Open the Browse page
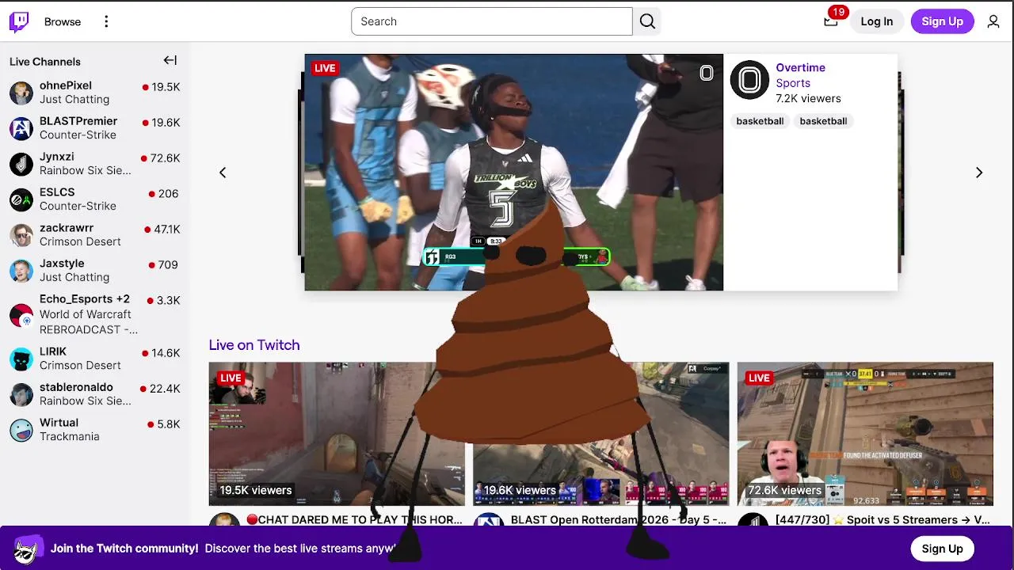The image size is (1014, 570). [63, 21]
